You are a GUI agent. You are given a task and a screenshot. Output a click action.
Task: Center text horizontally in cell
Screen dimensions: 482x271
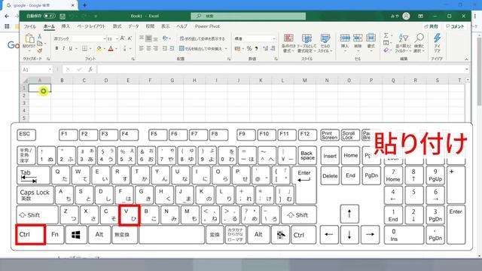click(148, 48)
